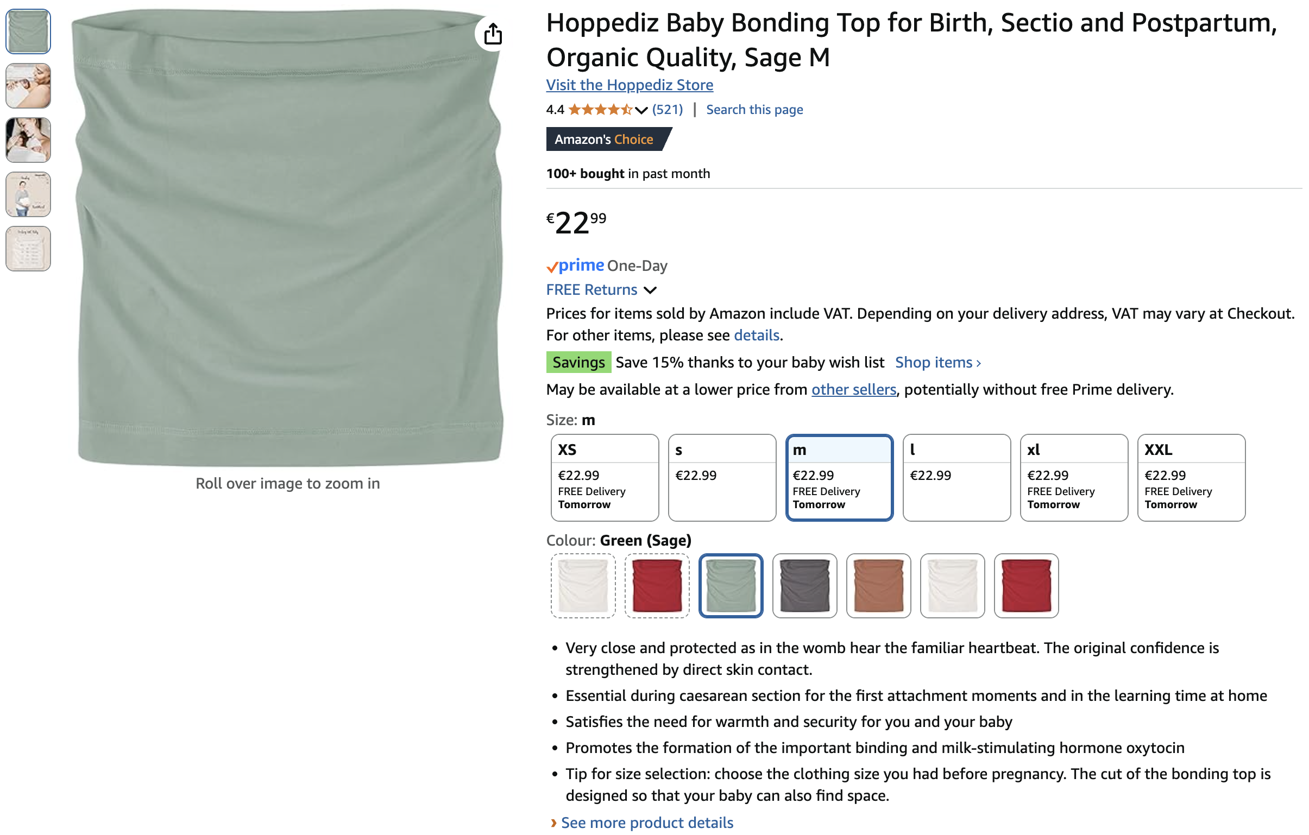Image resolution: width=1309 pixels, height=835 pixels.
Task: Select size xl option
Action: pos(1074,478)
